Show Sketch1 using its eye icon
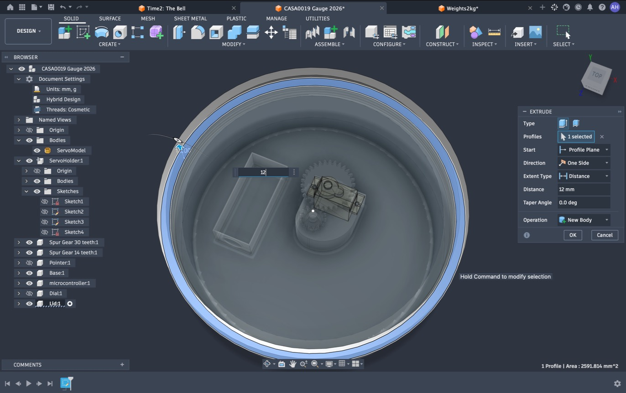The width and height of the screenshot is (626, 393). click(45, 202)
